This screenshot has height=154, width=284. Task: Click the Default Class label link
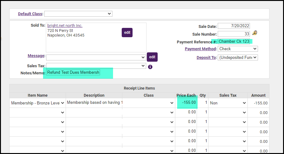(x=30, y=14)
